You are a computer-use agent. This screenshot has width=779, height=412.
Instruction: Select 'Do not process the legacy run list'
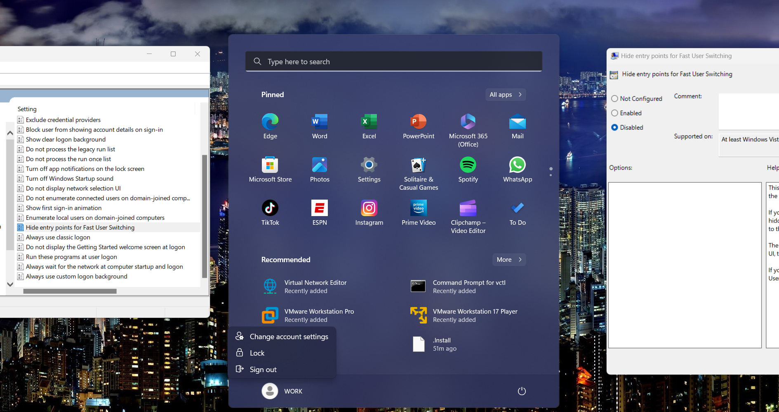pos(71,149)
